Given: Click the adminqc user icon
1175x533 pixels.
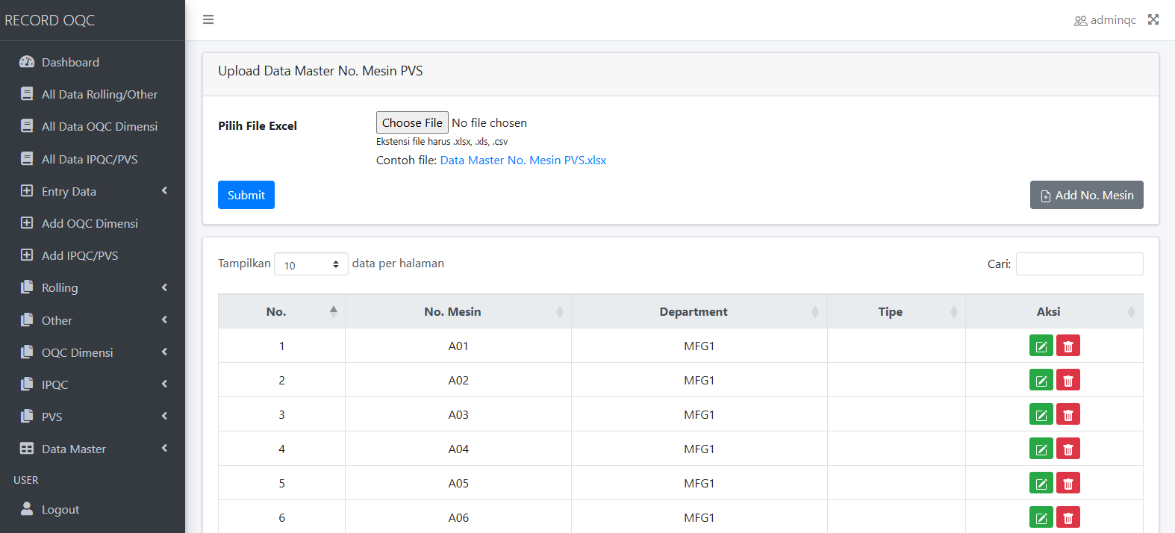Looking at the screenshot, I should [x=1080, y=20].
